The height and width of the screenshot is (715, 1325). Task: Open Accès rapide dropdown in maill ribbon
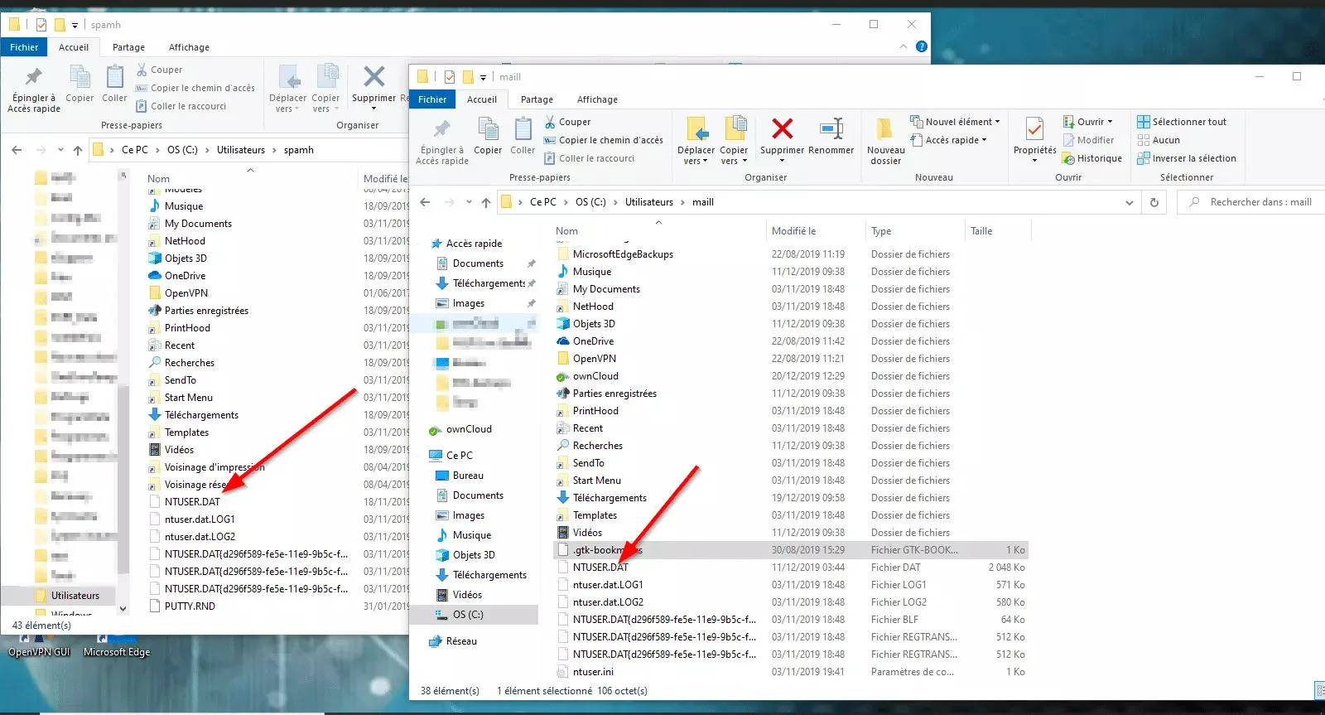[948, 140]
